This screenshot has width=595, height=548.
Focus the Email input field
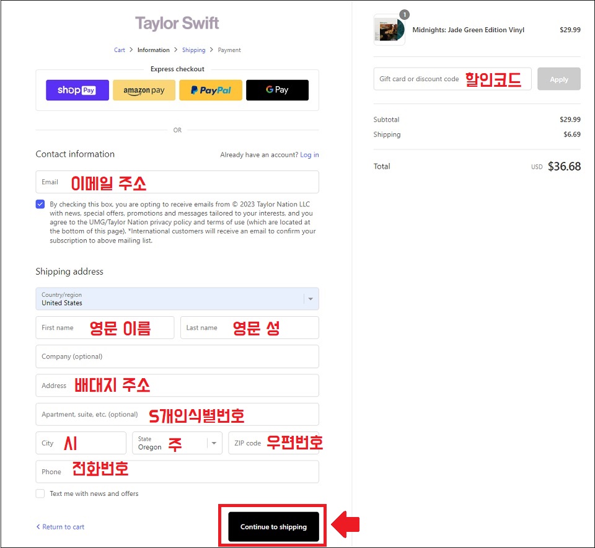(177, 182)
